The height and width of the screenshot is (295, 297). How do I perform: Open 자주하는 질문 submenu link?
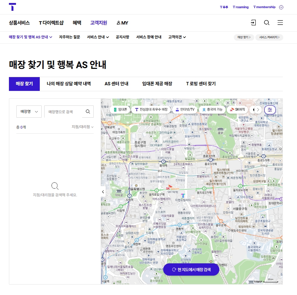point(70,37)
